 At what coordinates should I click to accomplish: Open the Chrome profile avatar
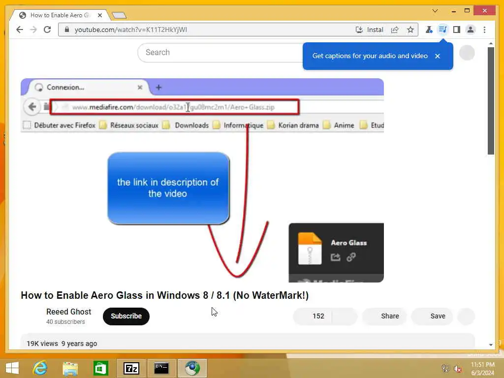pos(471,30)
